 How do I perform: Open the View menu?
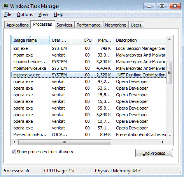tap(43, 14)
